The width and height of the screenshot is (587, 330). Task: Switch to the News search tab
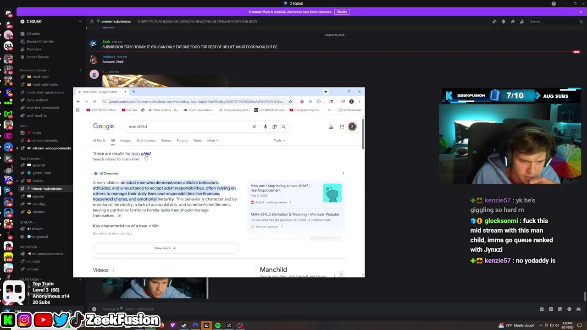(197, 141)
